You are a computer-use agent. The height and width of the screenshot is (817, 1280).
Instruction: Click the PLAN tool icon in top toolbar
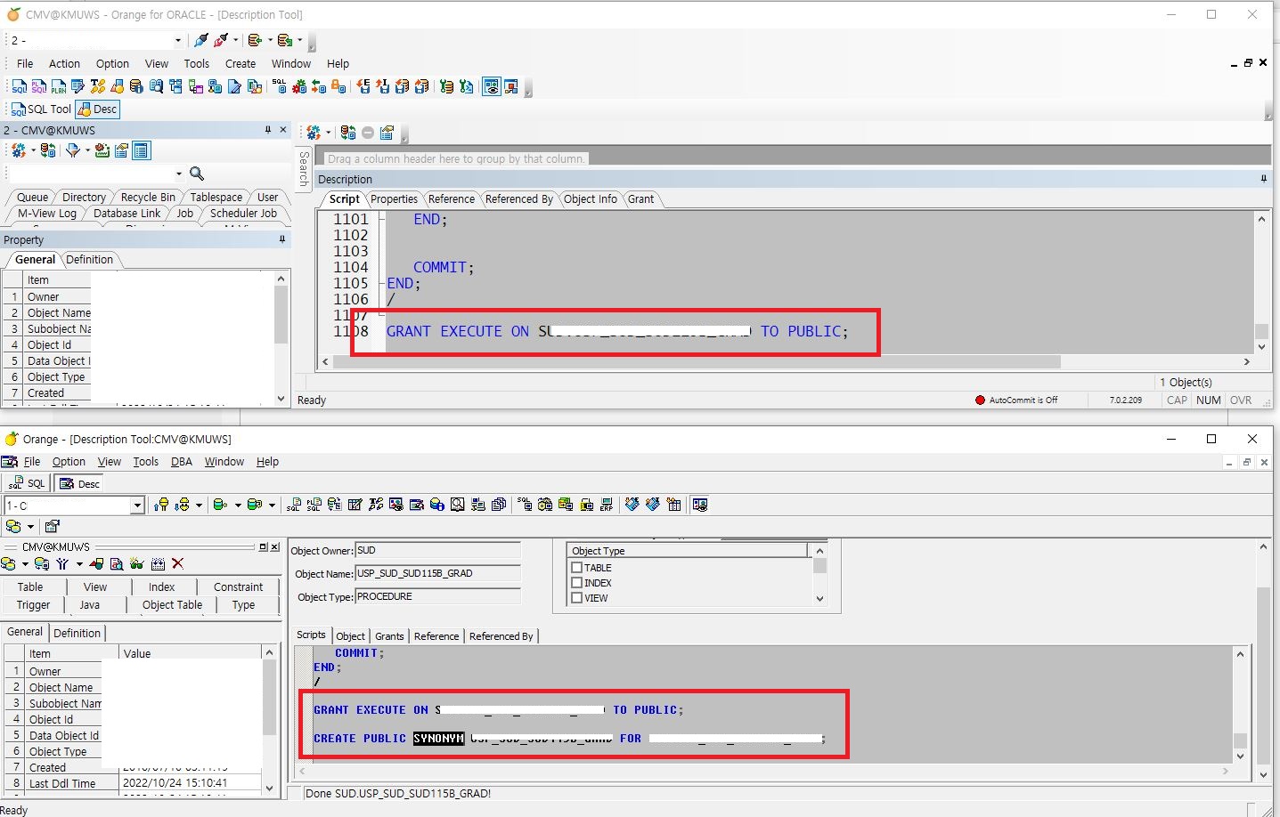(58, 86)
